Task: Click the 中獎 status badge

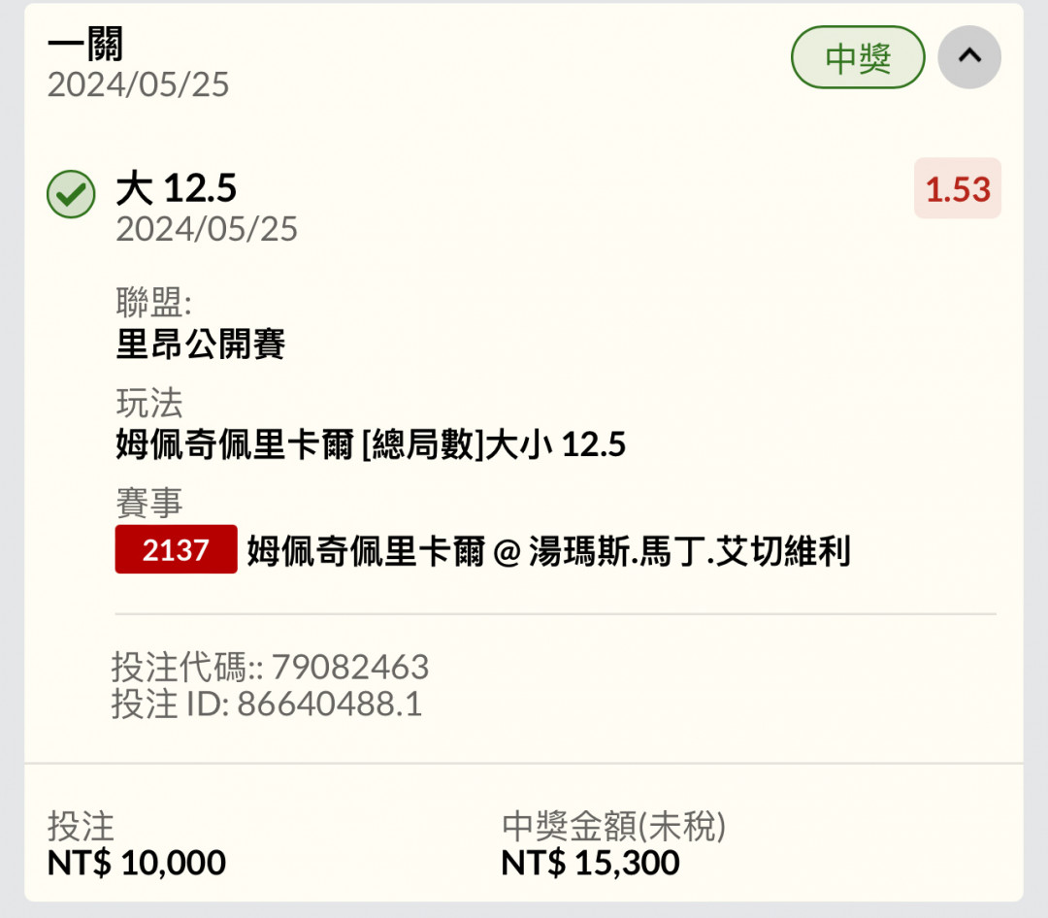Action: click(858, 57)
